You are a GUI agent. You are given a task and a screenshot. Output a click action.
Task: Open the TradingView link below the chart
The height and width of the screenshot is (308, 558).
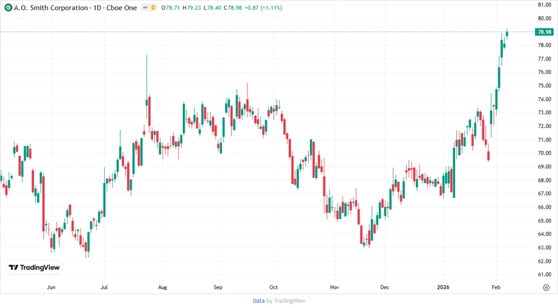tap(290, 301)
